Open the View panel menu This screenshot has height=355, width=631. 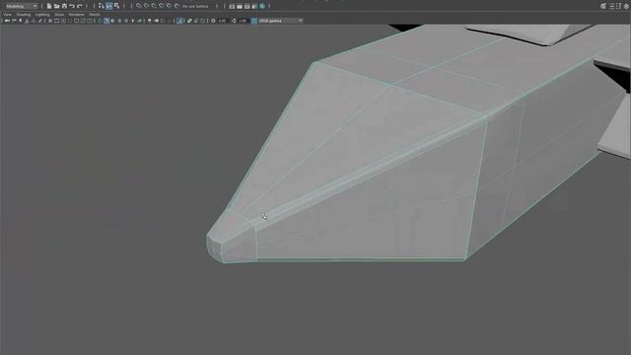(x=7, y=15)
